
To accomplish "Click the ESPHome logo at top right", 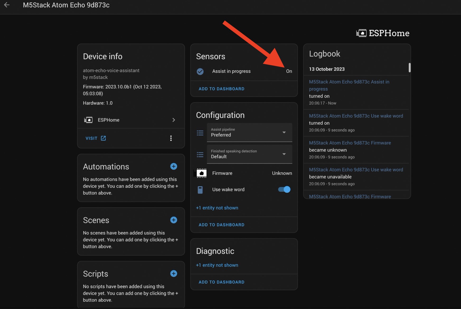I will tap(383, 33).
